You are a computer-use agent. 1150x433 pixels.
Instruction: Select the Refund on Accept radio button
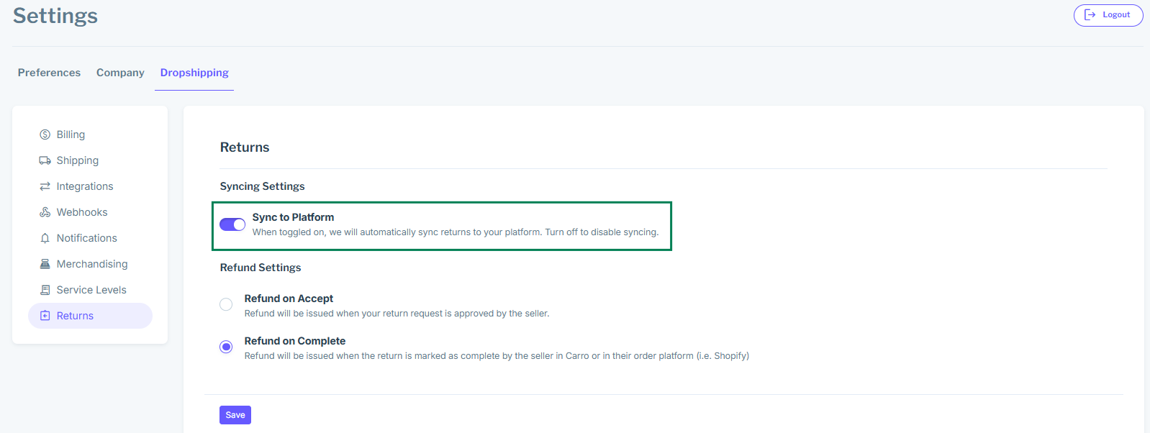point(226,304)
